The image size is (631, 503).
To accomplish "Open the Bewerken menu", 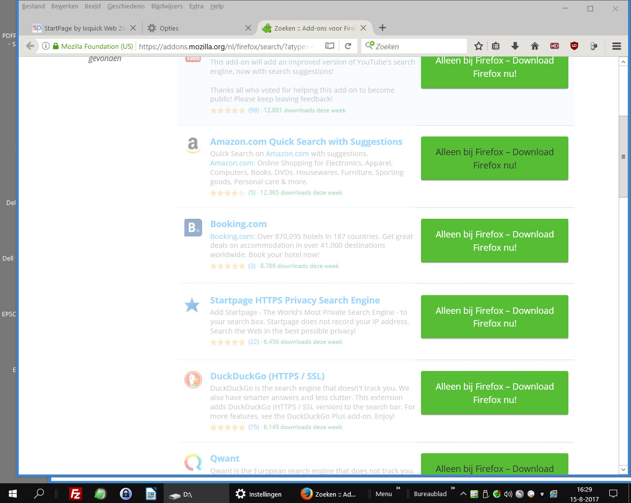I will 65,6.
